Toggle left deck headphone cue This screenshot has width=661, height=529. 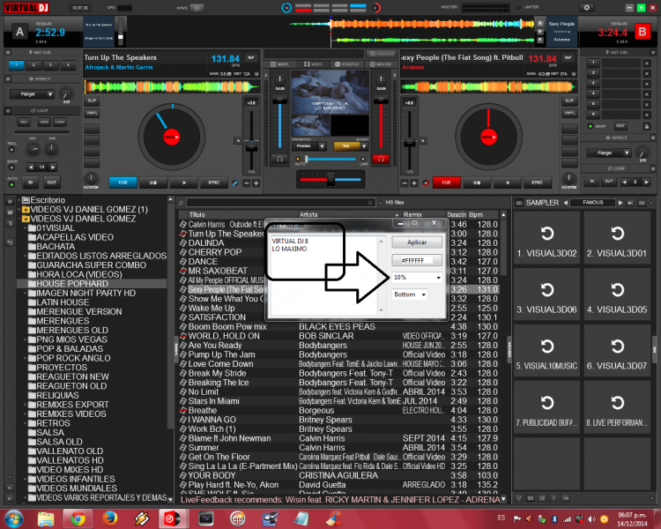tap(279, 159)
